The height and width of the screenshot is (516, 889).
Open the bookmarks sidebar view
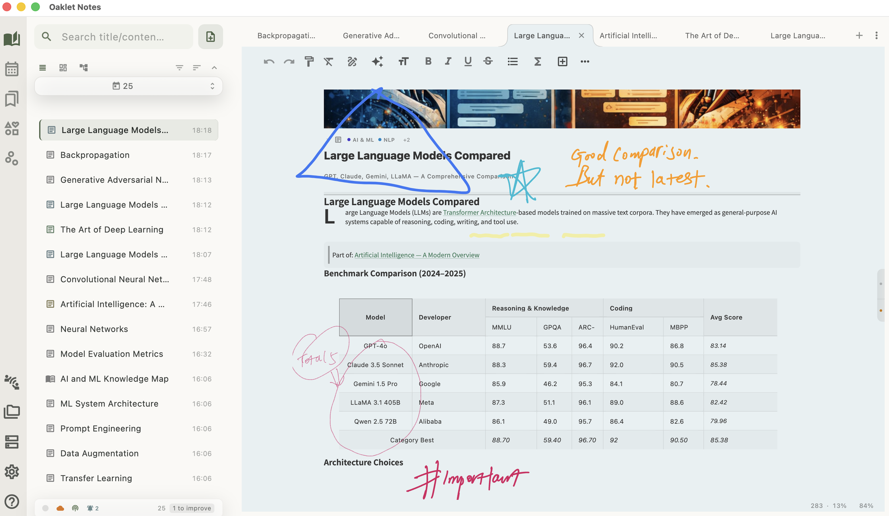click(12, 99)
